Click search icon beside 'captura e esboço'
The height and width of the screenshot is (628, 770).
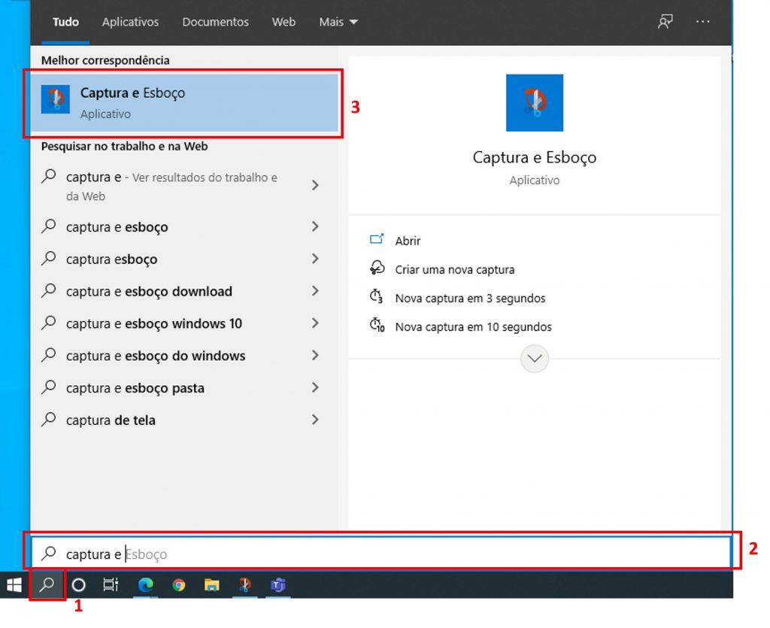[x=49, y=226]
